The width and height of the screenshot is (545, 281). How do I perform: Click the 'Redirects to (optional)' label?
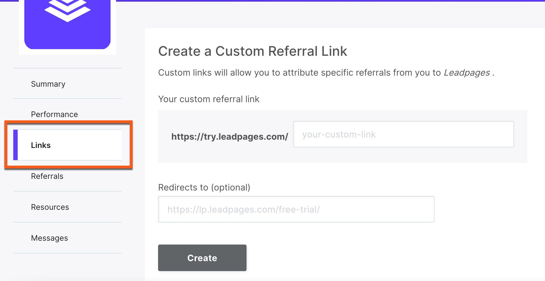point(204,187)
